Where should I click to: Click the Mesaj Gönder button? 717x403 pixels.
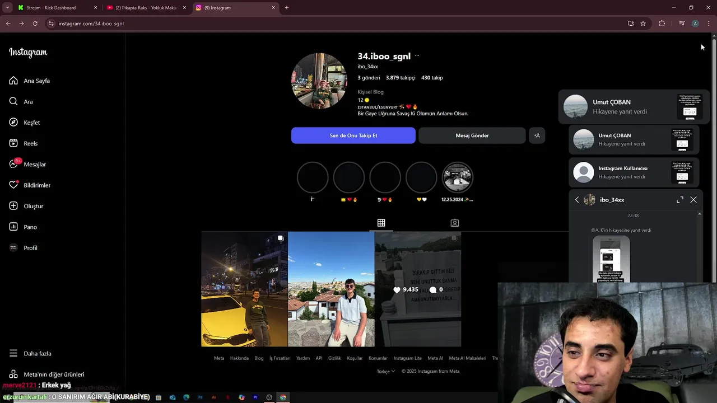click(x=472, y=135)
